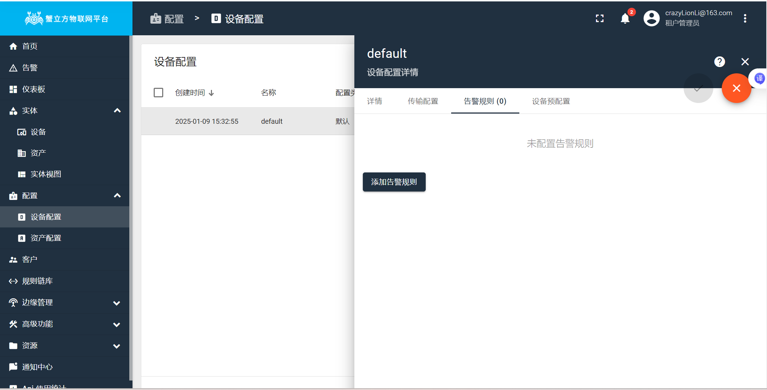Image resolution: width=767 pixels, height=390 pixels.
Task: Click the 设备配置 D icon in sidebar
Action: click(22, 217)
